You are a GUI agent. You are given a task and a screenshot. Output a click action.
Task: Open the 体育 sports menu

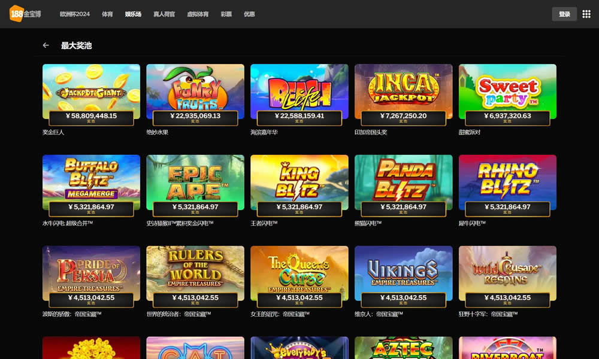(x=107, y=14)
